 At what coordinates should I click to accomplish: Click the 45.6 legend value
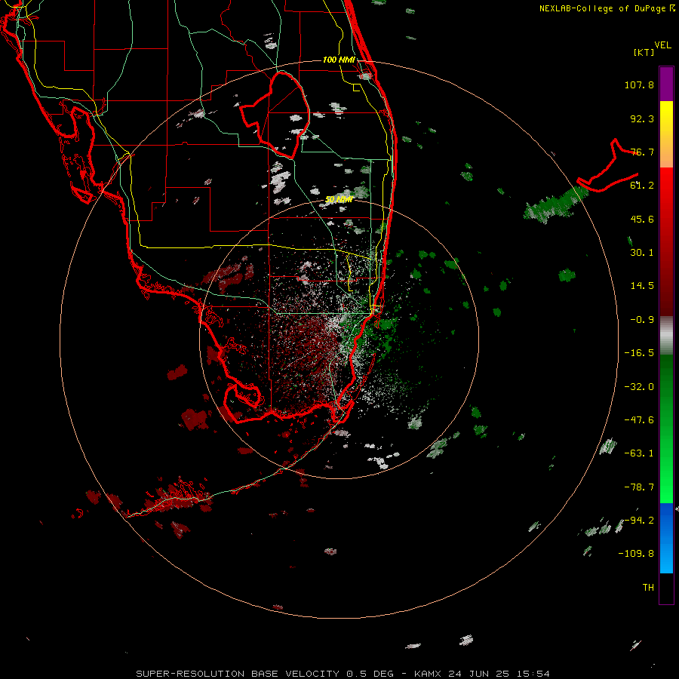(x=642, y=219)
